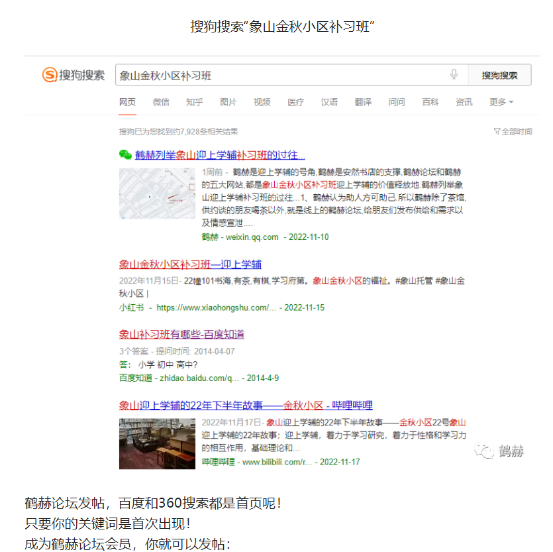The image size is (553, 552).
Task: Open result 鹤赫列举象山迎上学辅补习班的过往
Action: [x=220, y=155]
